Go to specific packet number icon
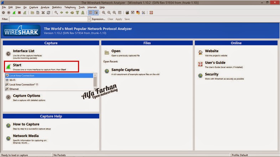 pyautogui.click(x=72, y=13)
